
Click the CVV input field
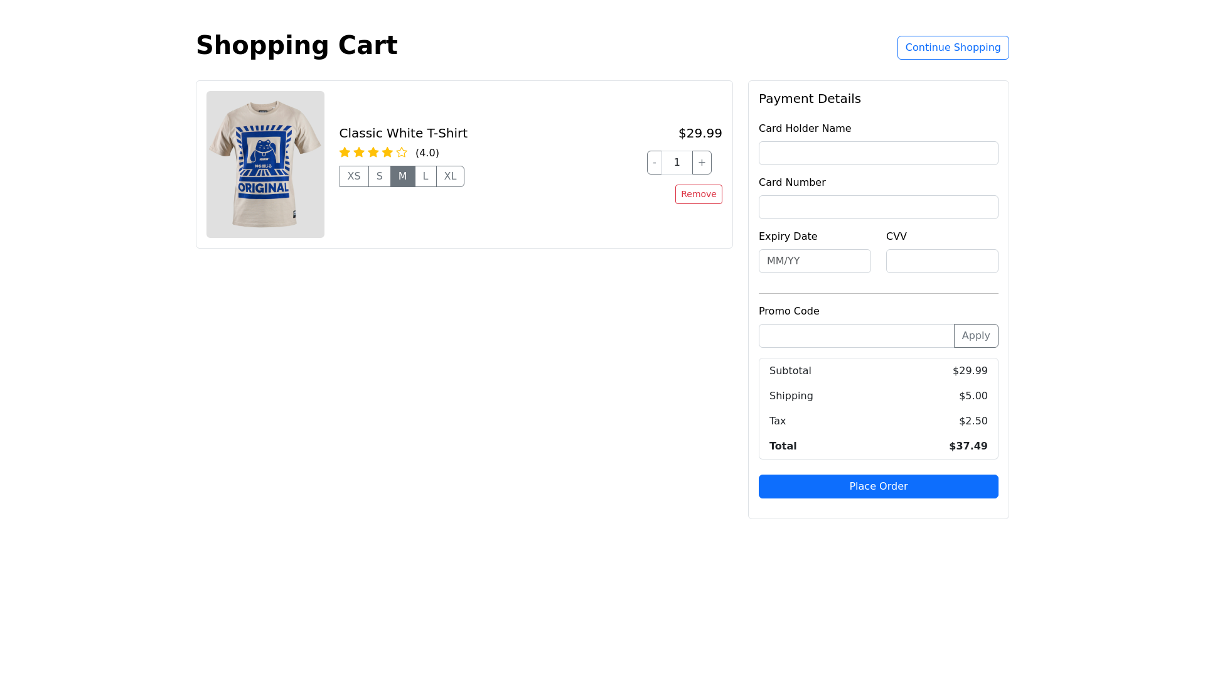click(x=942, y=261)
